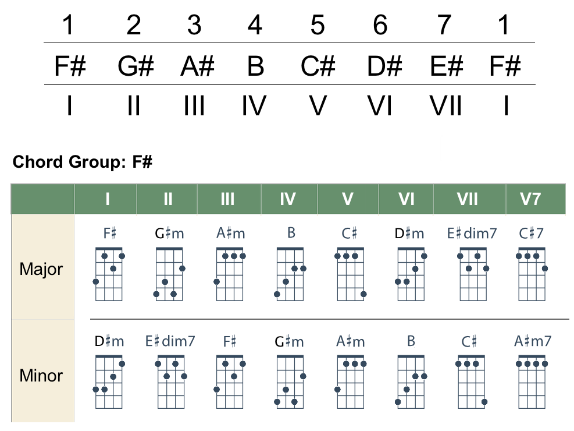Select the E#dim7 chord diagram in Minor row
574x431 pixels.
[170, 381]
